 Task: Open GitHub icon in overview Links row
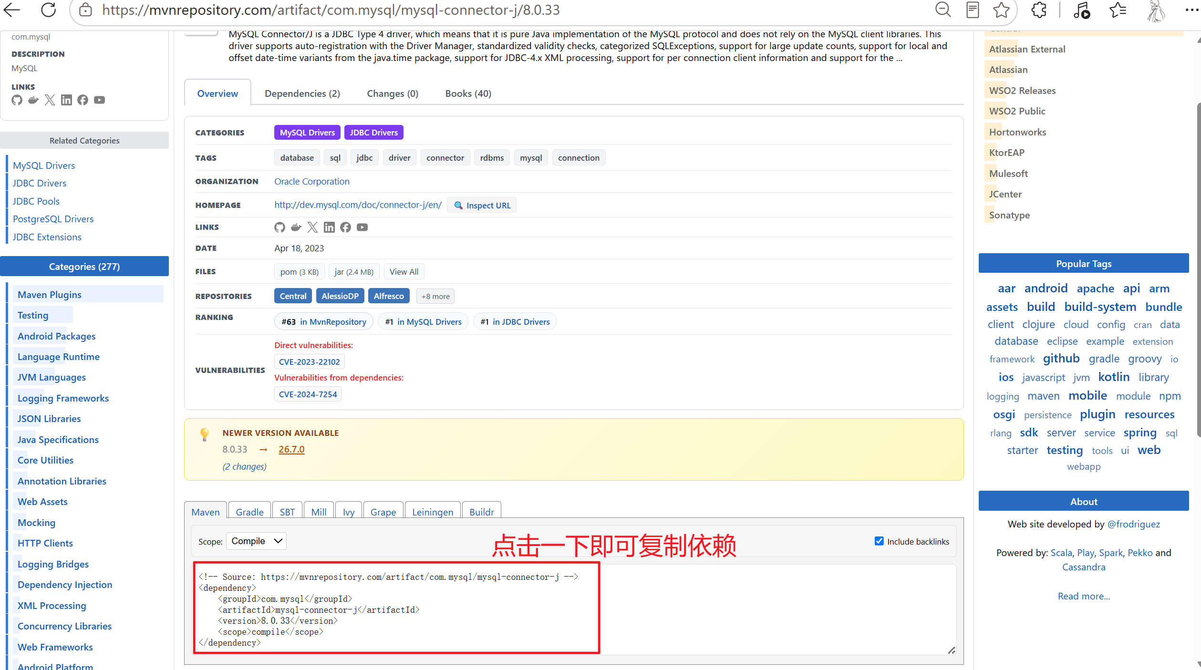pyautogui.click(x=280, y=227)
